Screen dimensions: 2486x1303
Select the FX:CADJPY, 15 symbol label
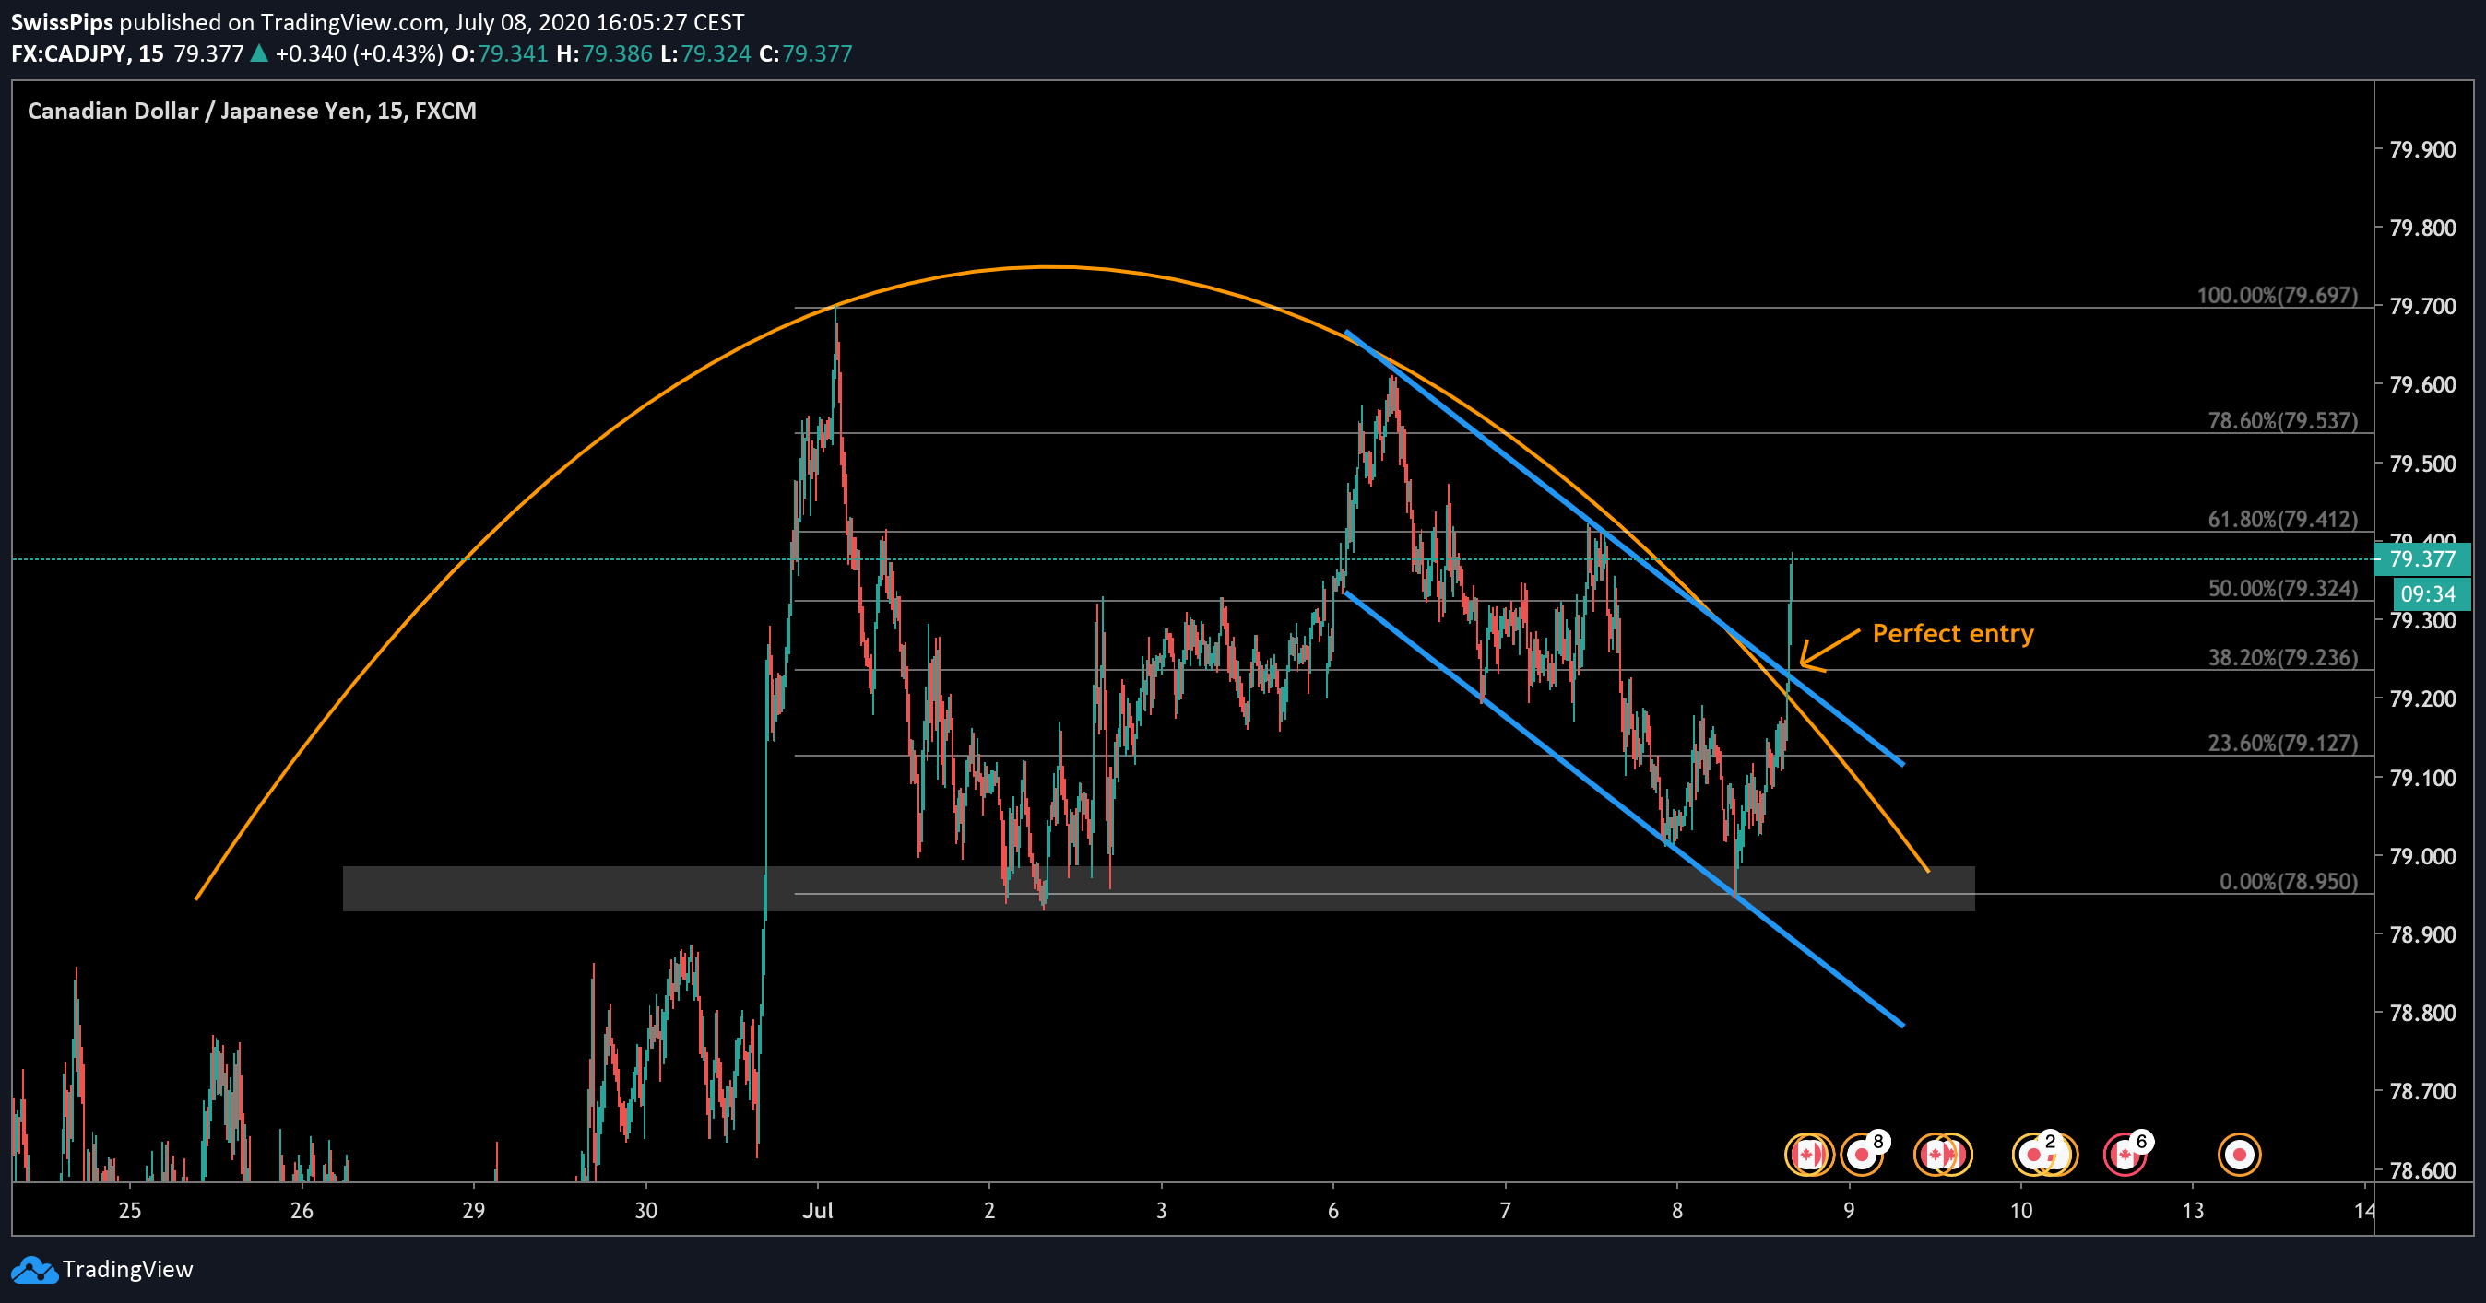(x=88, y=53)
